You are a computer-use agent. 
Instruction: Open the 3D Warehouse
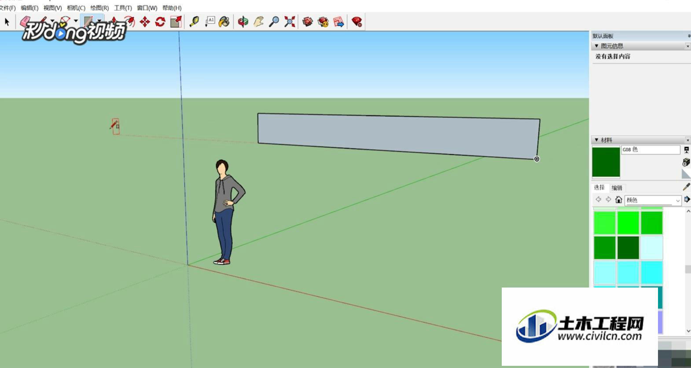point(308,22)
